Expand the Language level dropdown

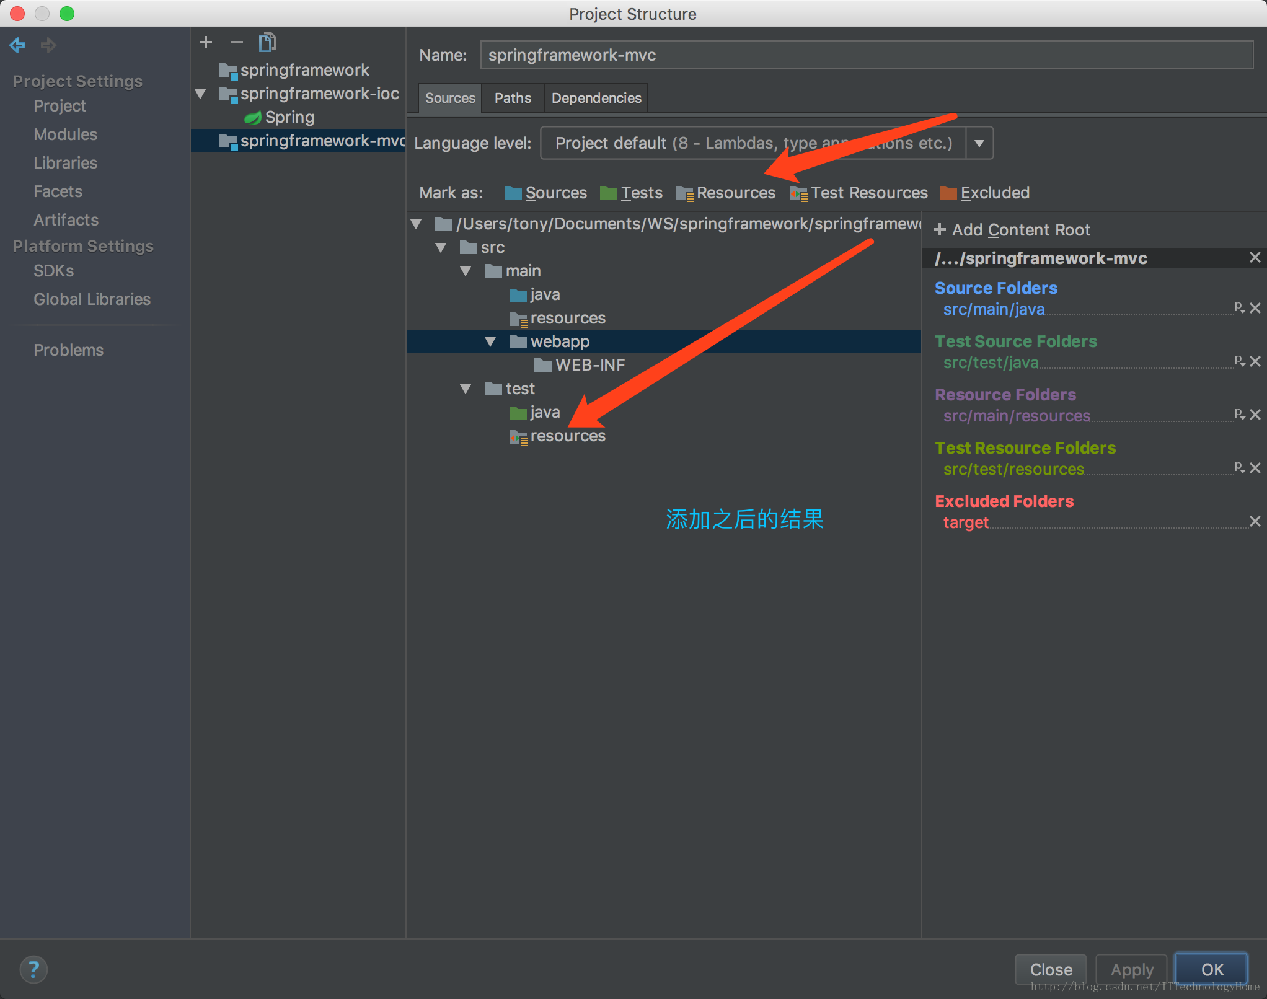979,143
